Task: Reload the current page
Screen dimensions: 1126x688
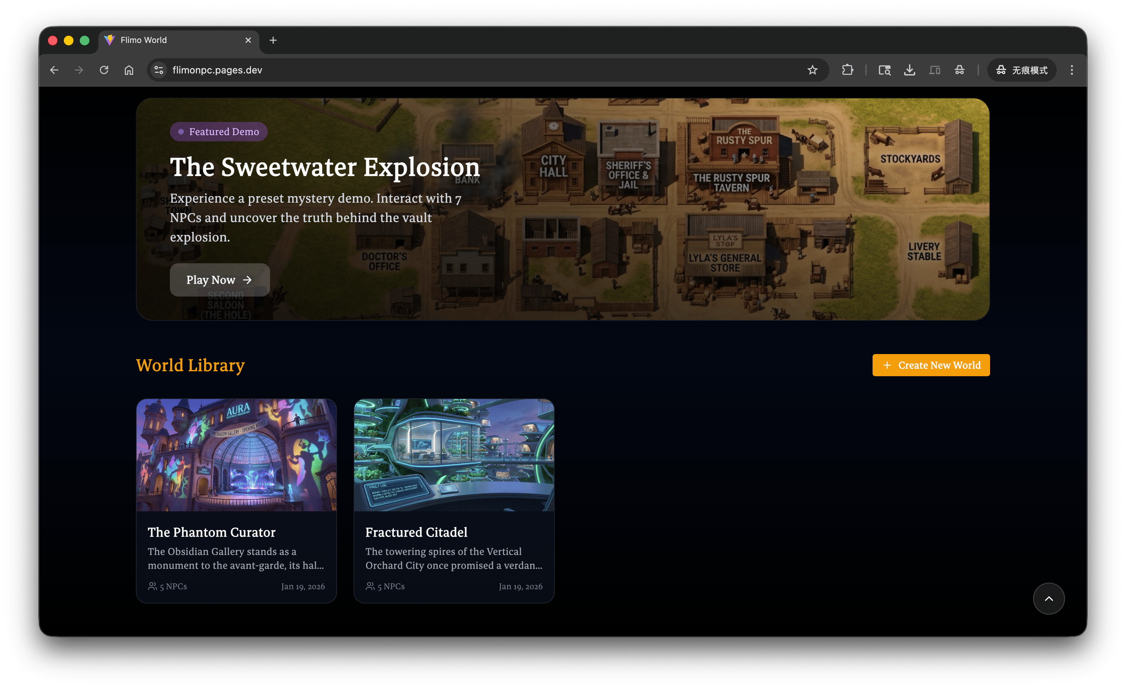Action: click(104, 70)
